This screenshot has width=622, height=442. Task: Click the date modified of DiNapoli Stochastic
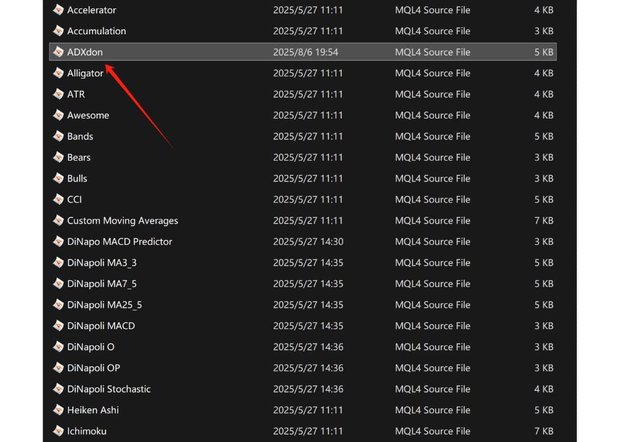click(308, 389)
